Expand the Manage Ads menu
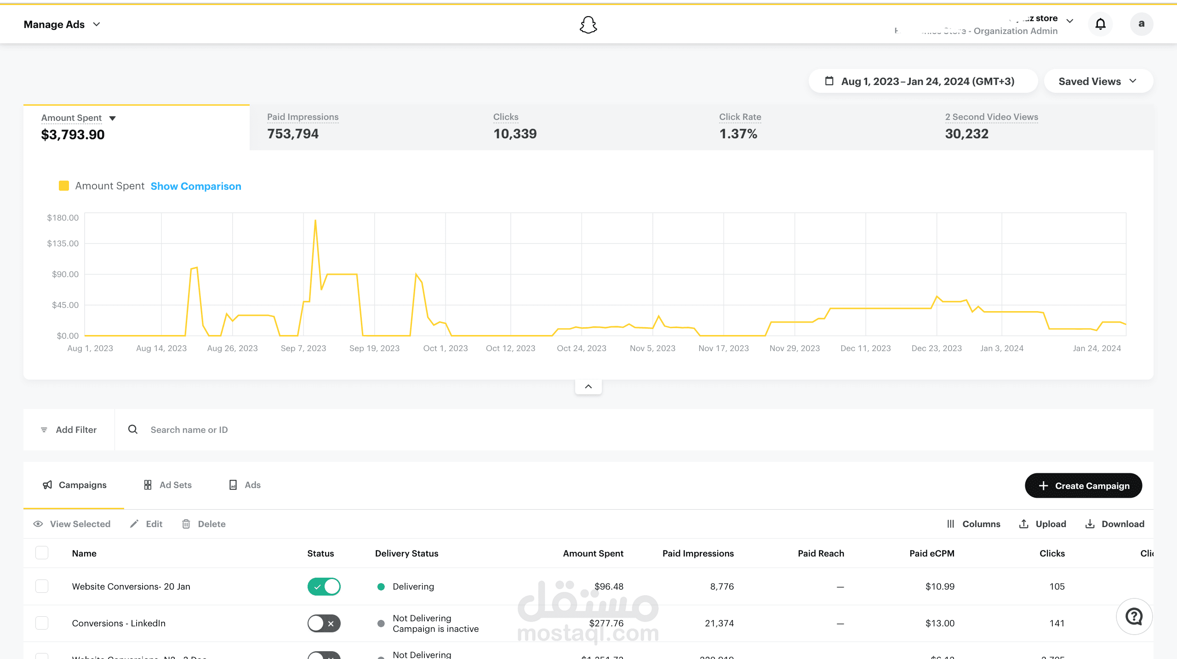The width and height of the screenshot is (1177, 659). point(62,24)
